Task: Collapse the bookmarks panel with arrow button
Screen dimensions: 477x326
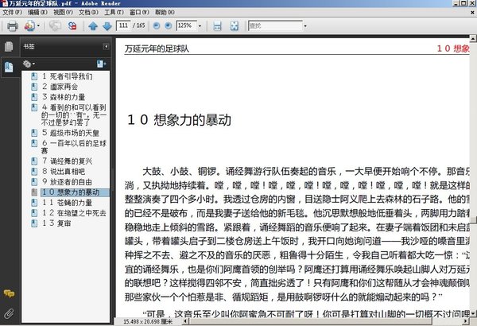Action: point(106,46)
